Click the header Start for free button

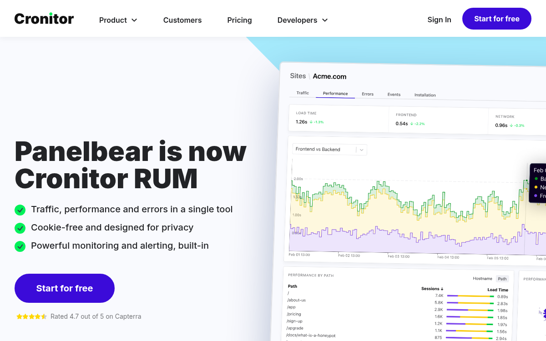pos(497,19)
